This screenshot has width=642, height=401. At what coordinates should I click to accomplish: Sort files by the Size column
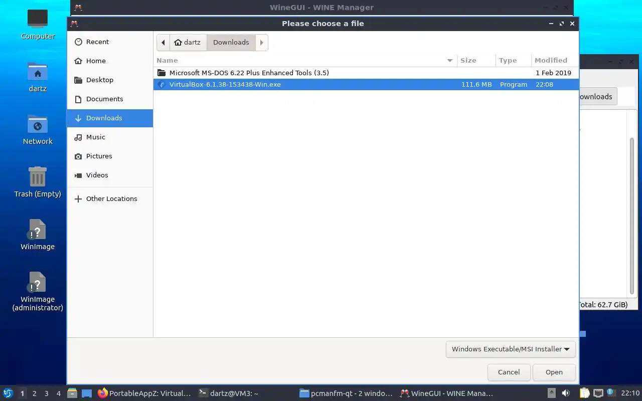tap(476, 60)
